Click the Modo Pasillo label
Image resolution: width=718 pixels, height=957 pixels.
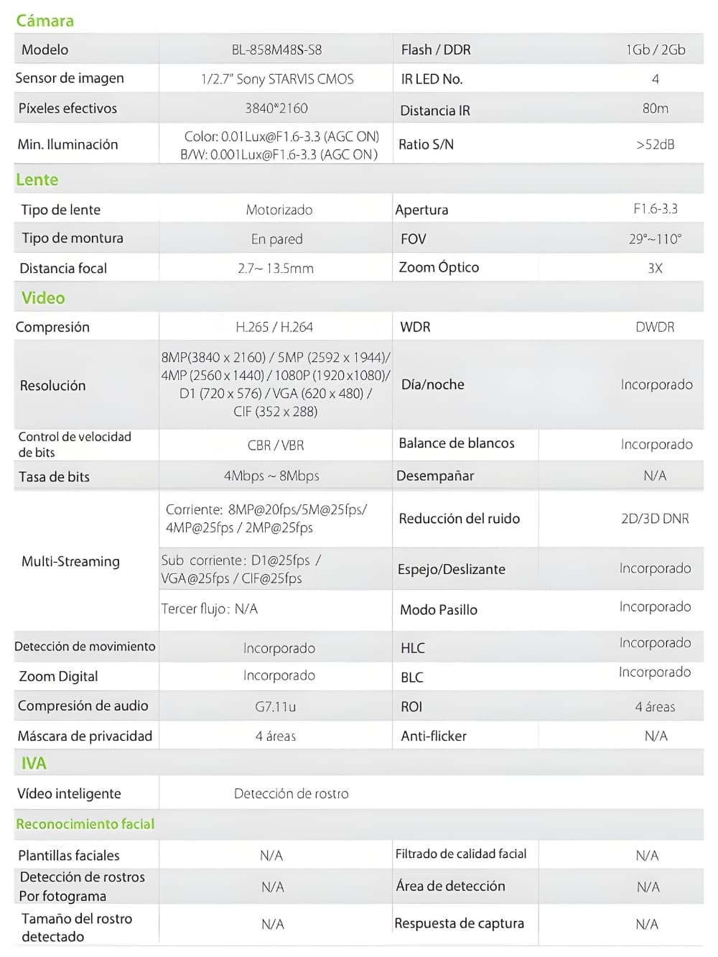(439, 609)
